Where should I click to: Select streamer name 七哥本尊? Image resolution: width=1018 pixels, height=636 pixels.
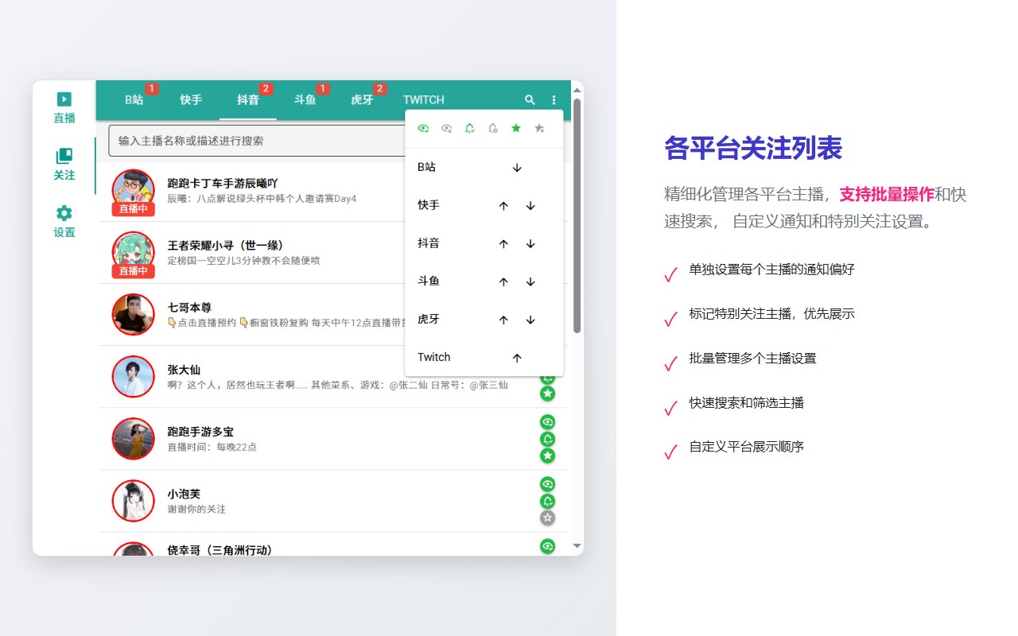point(189,307)
